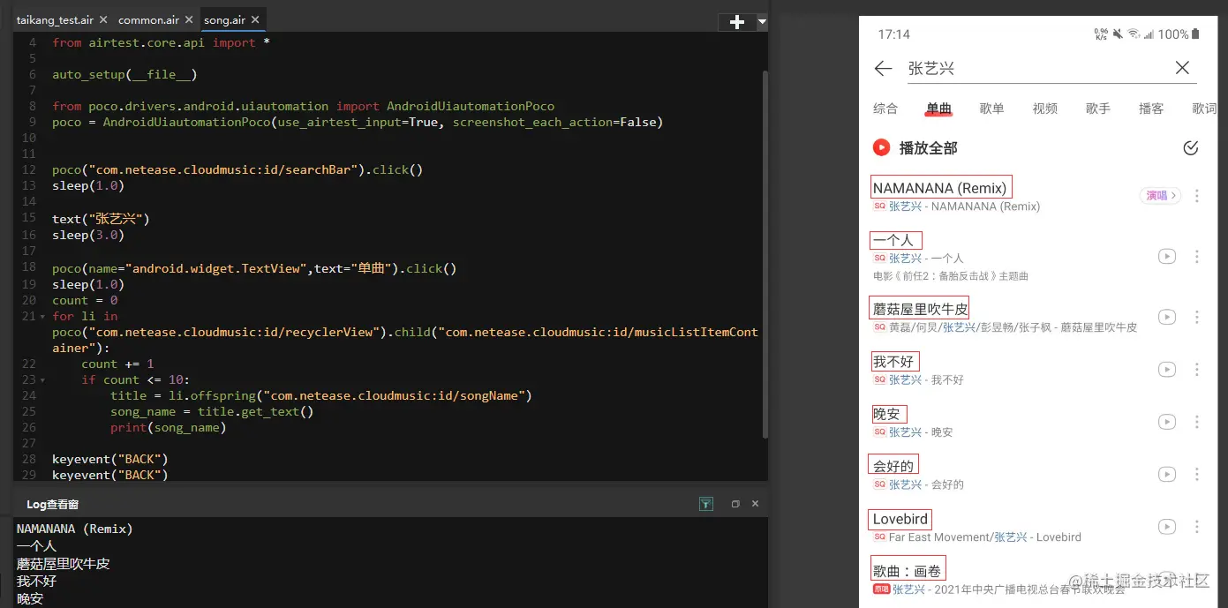Click the filter icon in the Log window
This screenshot has height=608, width=1228.
705,504
